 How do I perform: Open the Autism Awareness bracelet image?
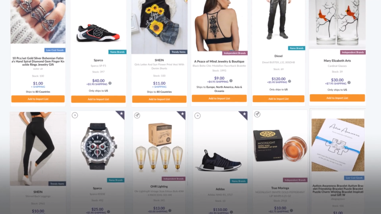(338, 145)
